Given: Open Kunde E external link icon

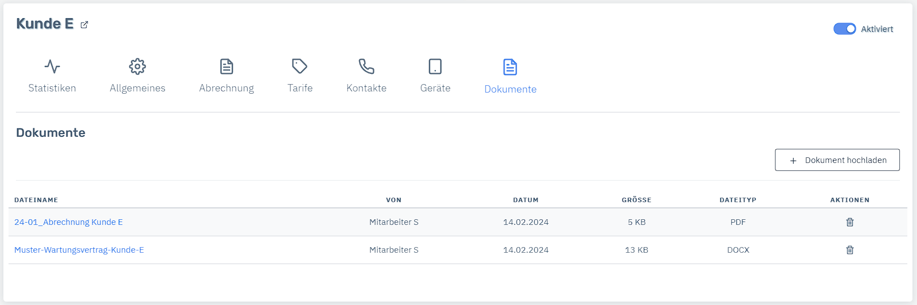Looking at the screenshot, I should 85,24.
